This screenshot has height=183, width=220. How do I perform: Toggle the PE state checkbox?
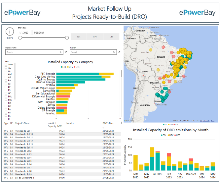click(x=6, y=116)
